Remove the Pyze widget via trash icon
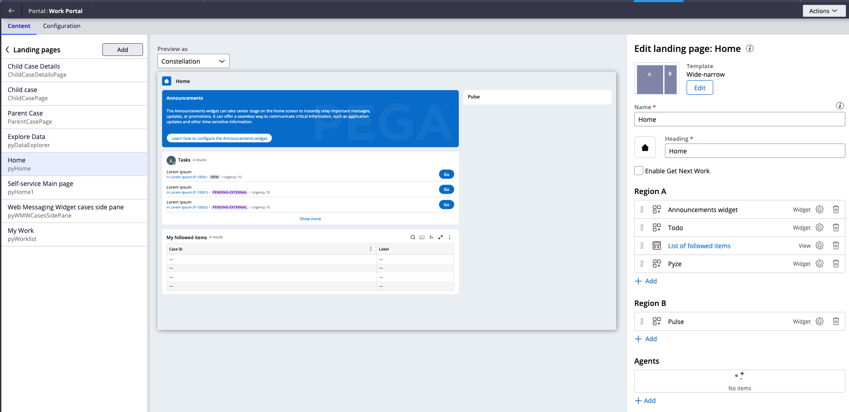 pos(835,264)
